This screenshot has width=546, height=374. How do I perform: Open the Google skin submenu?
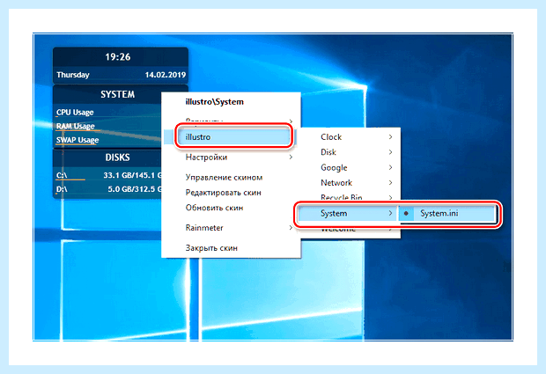click(350, 167)
